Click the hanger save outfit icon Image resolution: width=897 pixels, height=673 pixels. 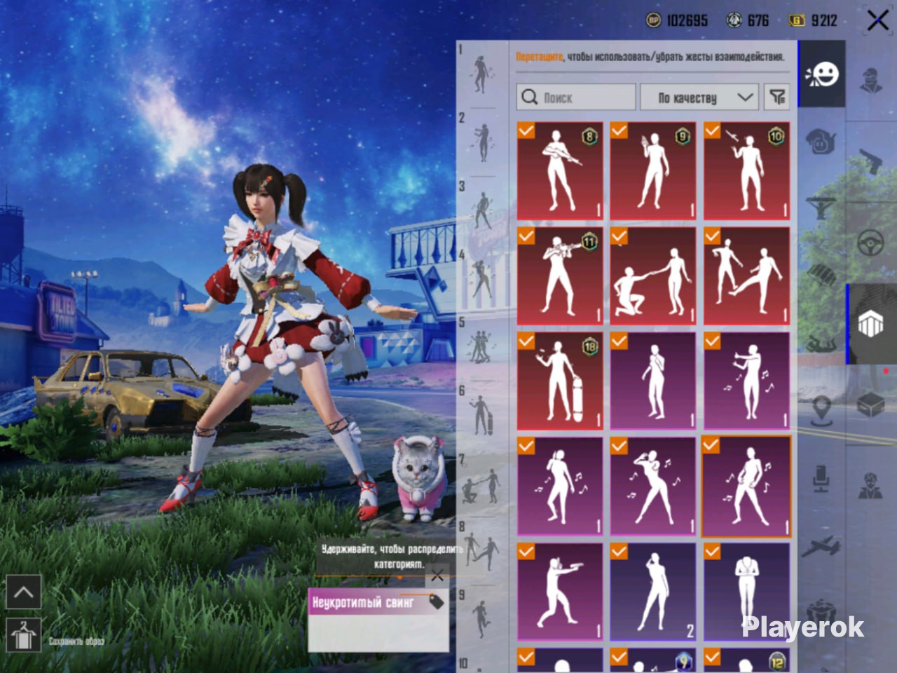tap(23, 637)
